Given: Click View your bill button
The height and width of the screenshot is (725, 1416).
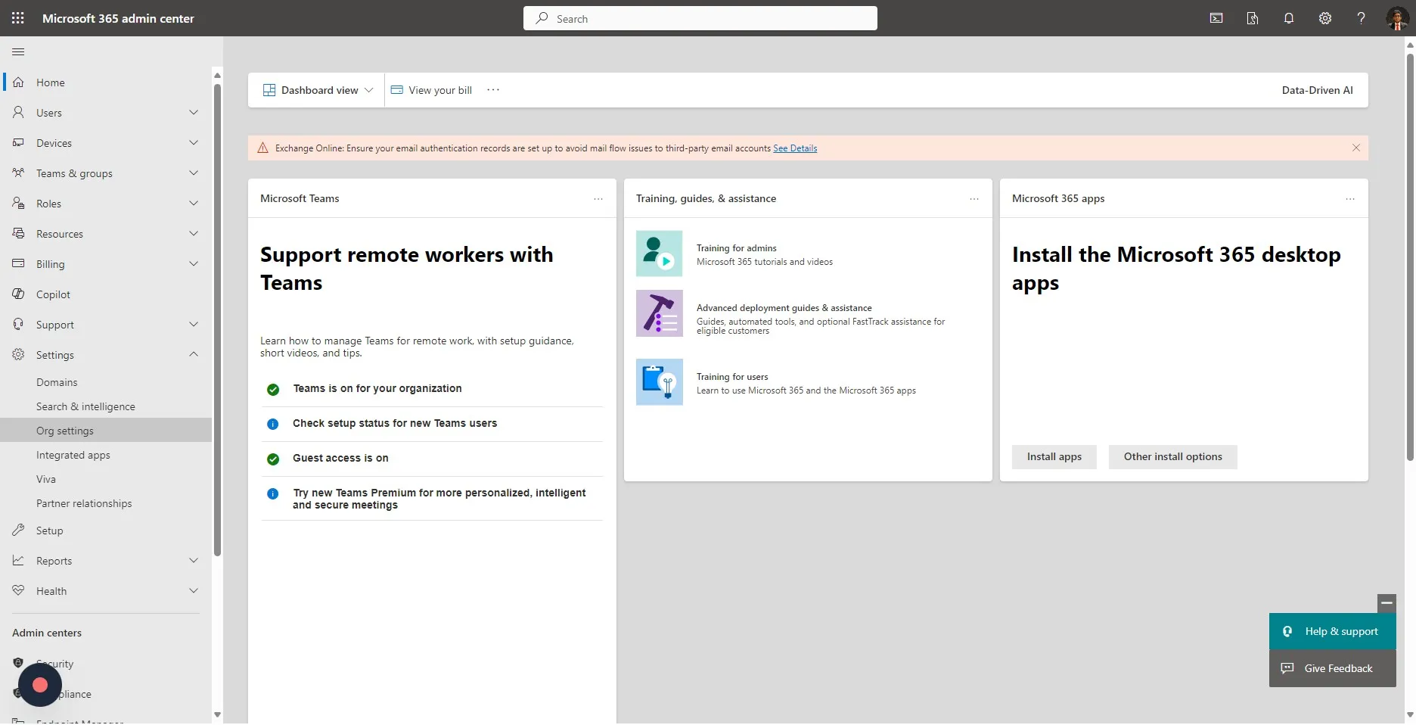Looking at the screenshot, I should (431, 90).
